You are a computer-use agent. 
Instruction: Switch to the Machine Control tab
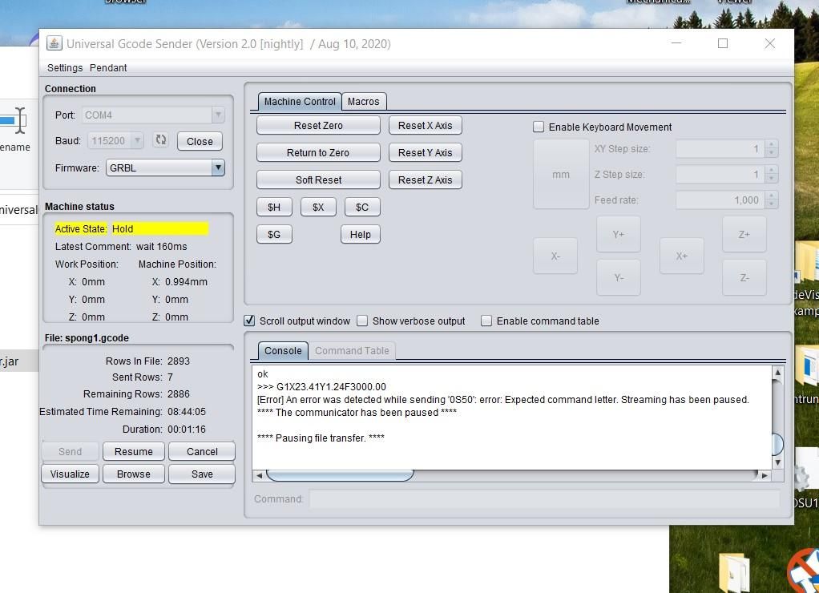tap(300, 101)
